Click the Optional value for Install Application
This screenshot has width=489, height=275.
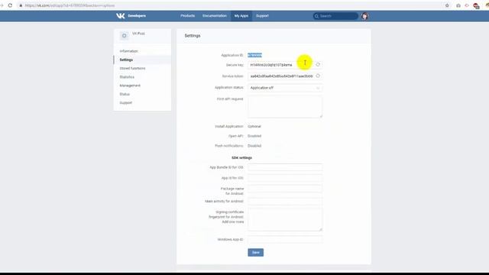tap(254, 126)
